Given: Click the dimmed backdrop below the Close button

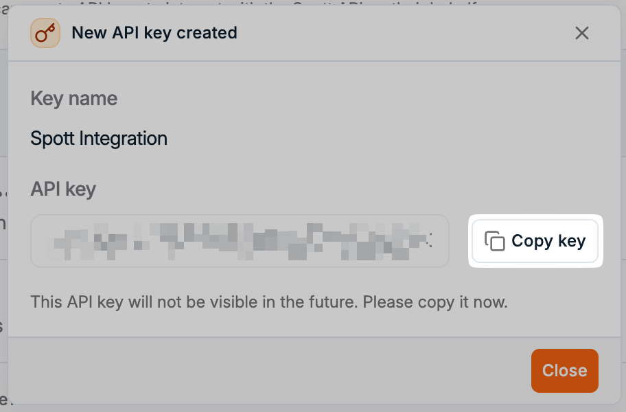Looking at the screenshot, I should (564, 408).
